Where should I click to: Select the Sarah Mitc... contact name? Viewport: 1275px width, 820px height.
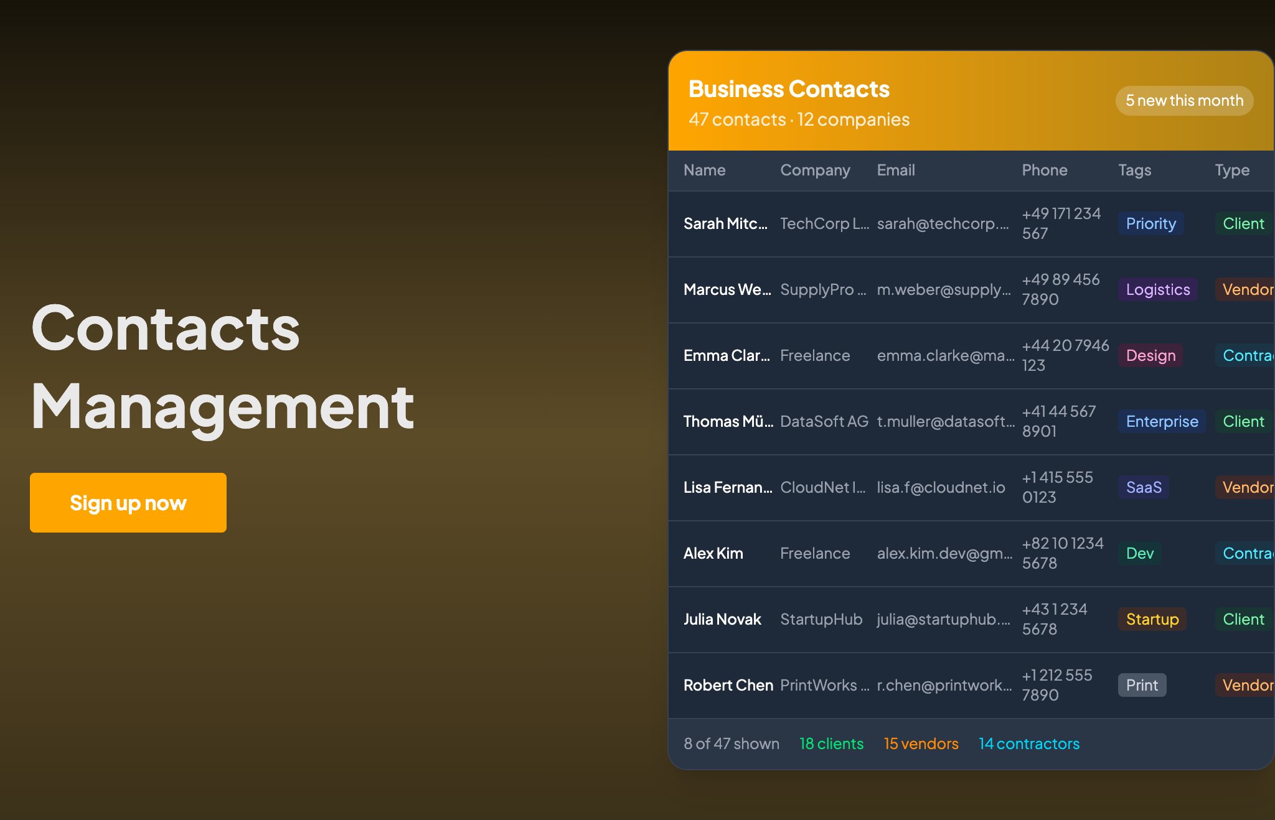[x=725, y=223]
